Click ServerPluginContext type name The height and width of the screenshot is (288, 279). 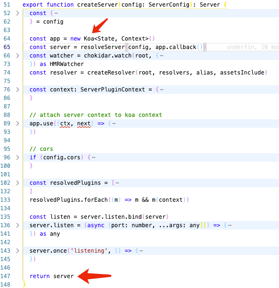coord(113,90)
